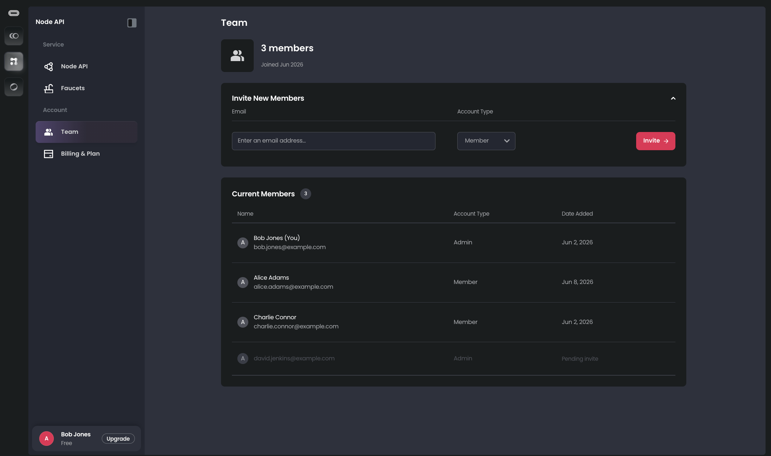Collapse the Invite New Members section
The image size is (771, 456).
click(673, 99)
